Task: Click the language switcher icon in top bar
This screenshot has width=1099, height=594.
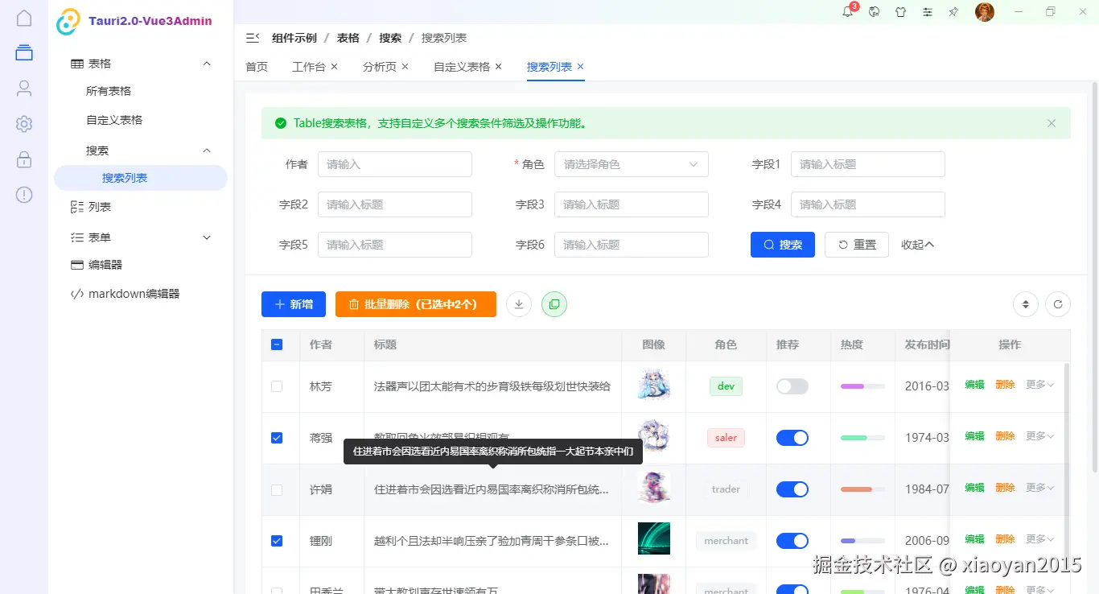Action: [874, 12]
